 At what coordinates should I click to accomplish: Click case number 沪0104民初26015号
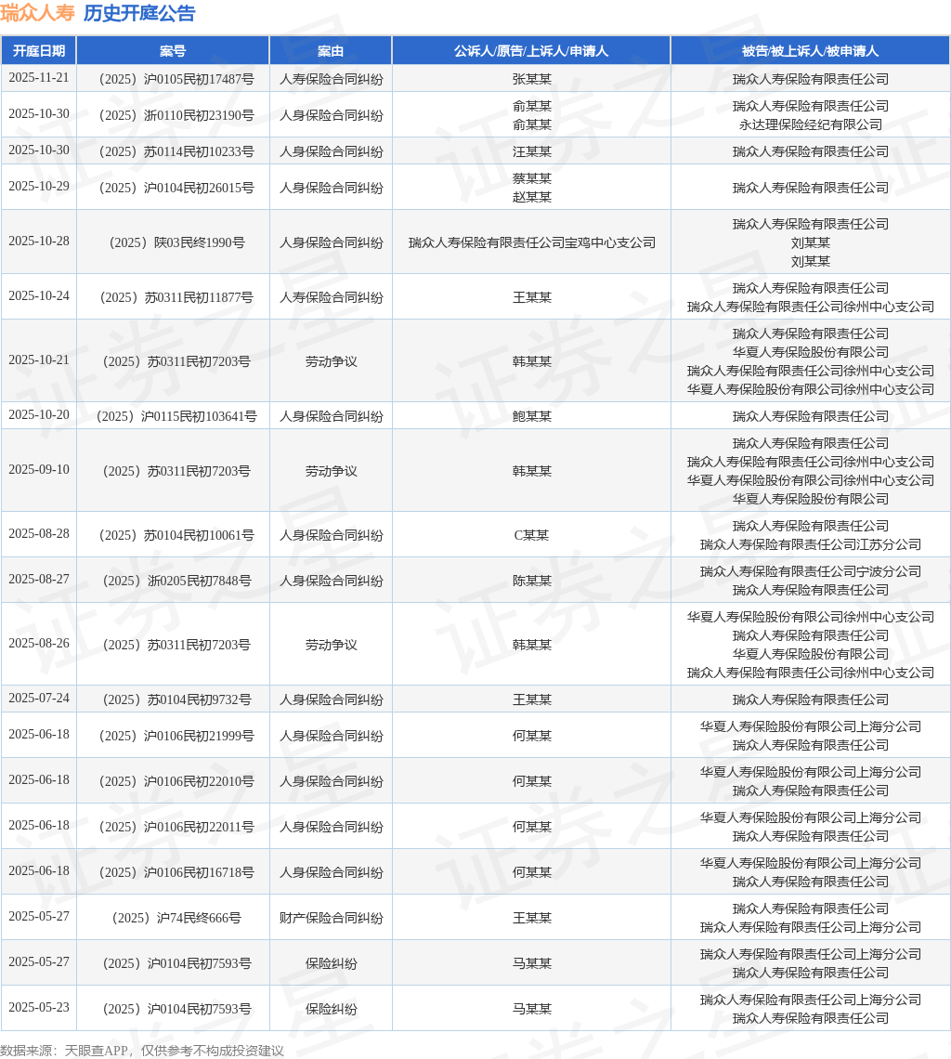176,188
